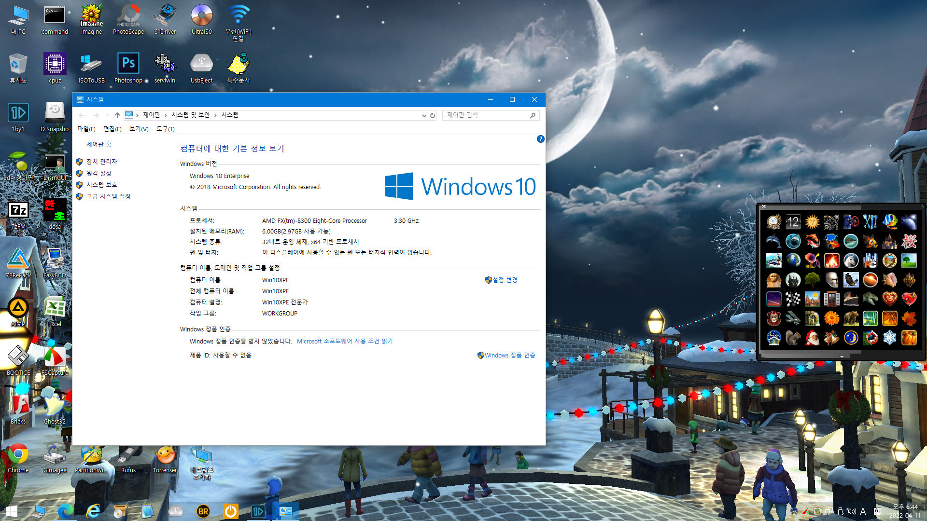Launch UltraISO from the desktop
927x521 pixels.
coord(202,19)
